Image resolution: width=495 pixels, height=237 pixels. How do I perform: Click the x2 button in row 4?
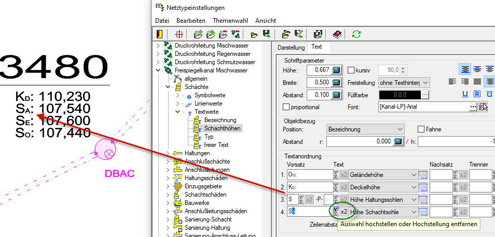tap(343, 212)
